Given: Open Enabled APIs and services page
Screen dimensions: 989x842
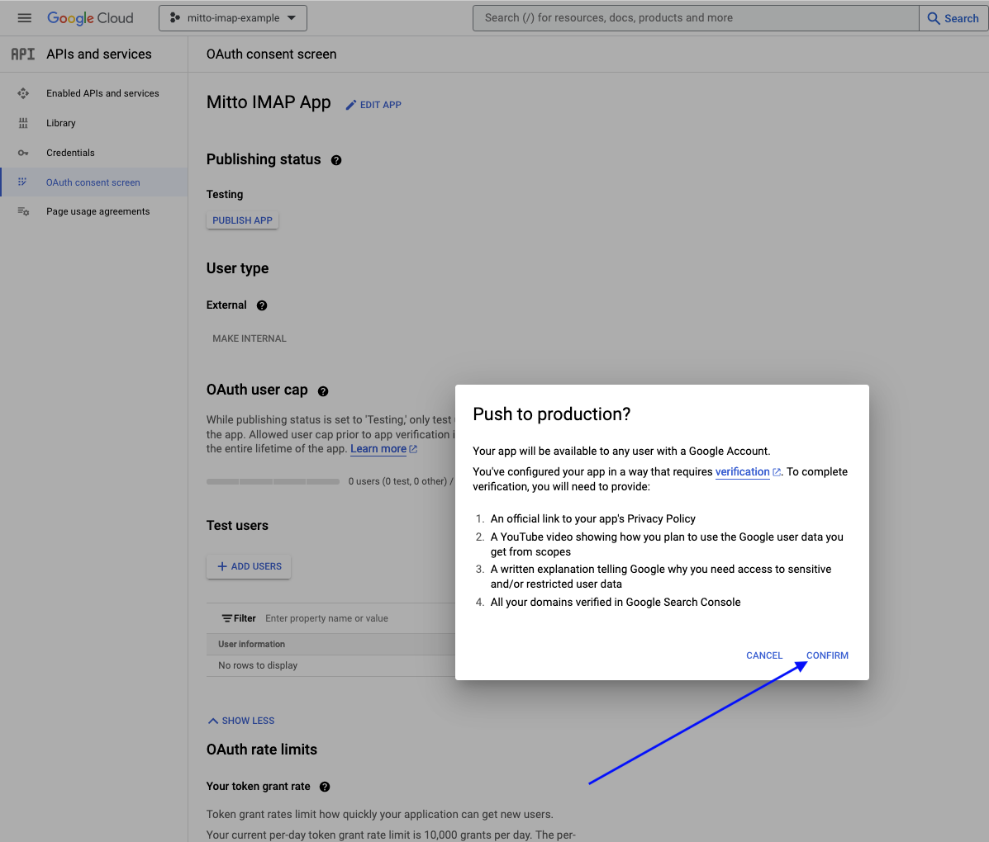Looking at the screenshot, I should click(x=102, y=93).
